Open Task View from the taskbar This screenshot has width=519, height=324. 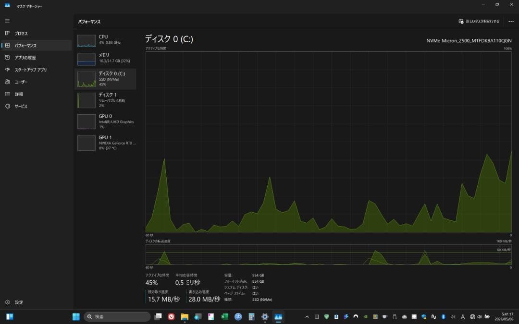[x=158, y=317]
